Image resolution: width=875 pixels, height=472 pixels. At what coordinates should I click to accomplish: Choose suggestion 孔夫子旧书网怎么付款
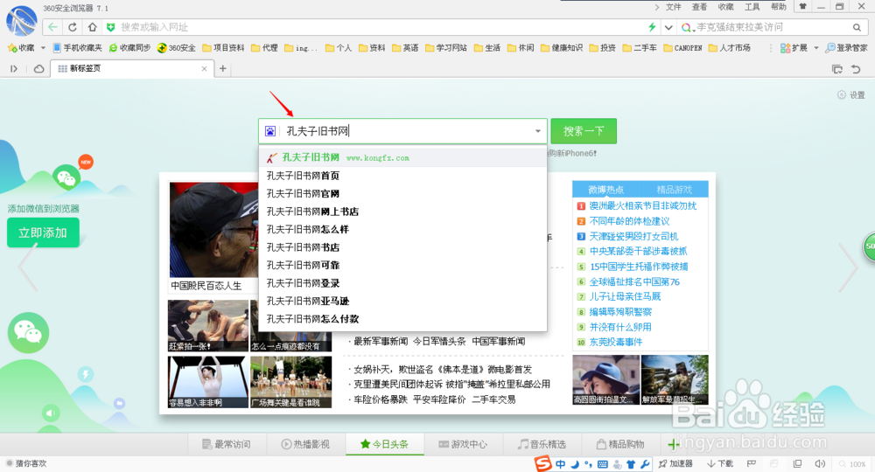tap(402, 319)
